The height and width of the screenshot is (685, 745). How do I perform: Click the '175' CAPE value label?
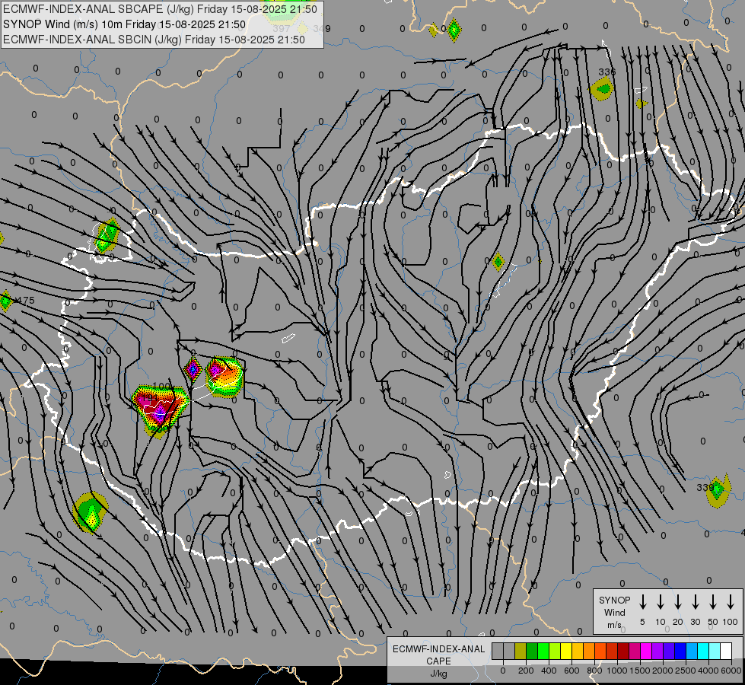pos(27,301)
